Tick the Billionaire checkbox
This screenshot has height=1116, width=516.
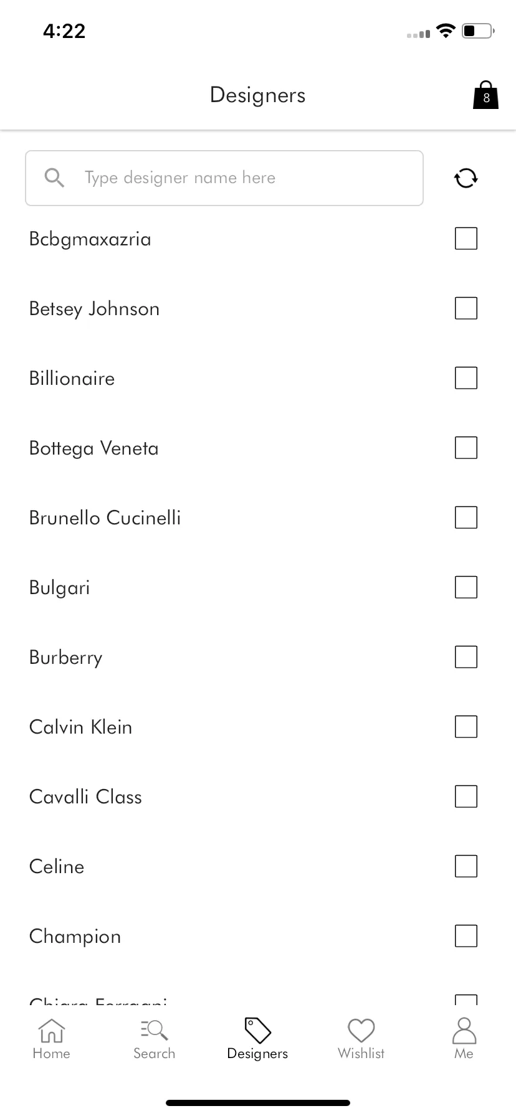click(x=466, y=377)
